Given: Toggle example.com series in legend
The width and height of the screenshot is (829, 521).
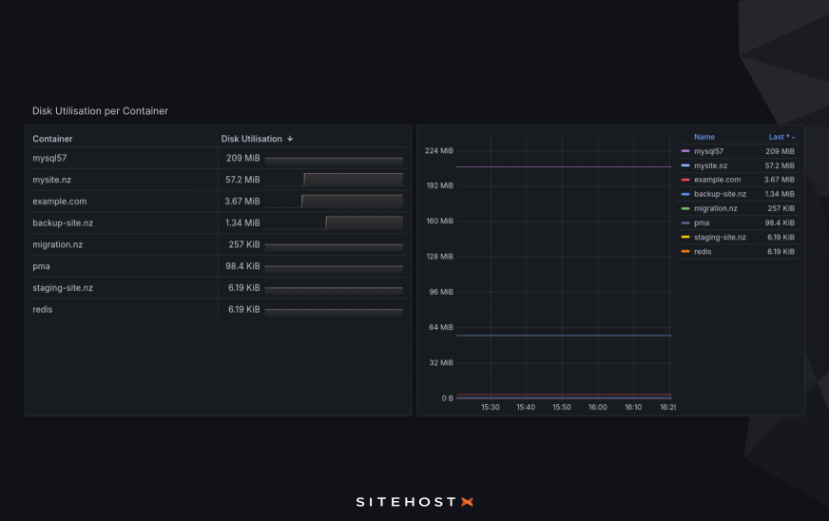Looking at the screenshot, I should [716, 180].
